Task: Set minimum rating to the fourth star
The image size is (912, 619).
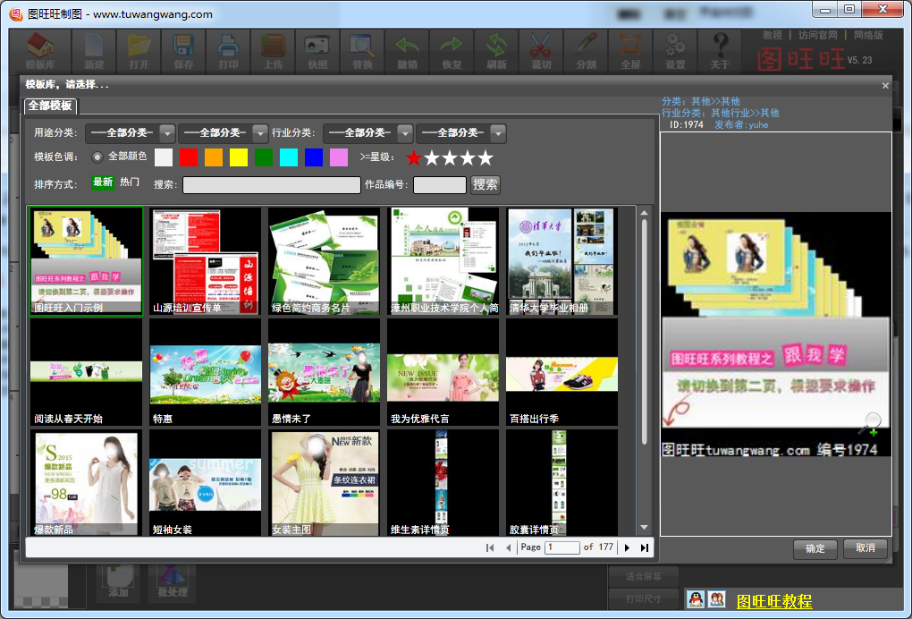Action: (468, 157)
